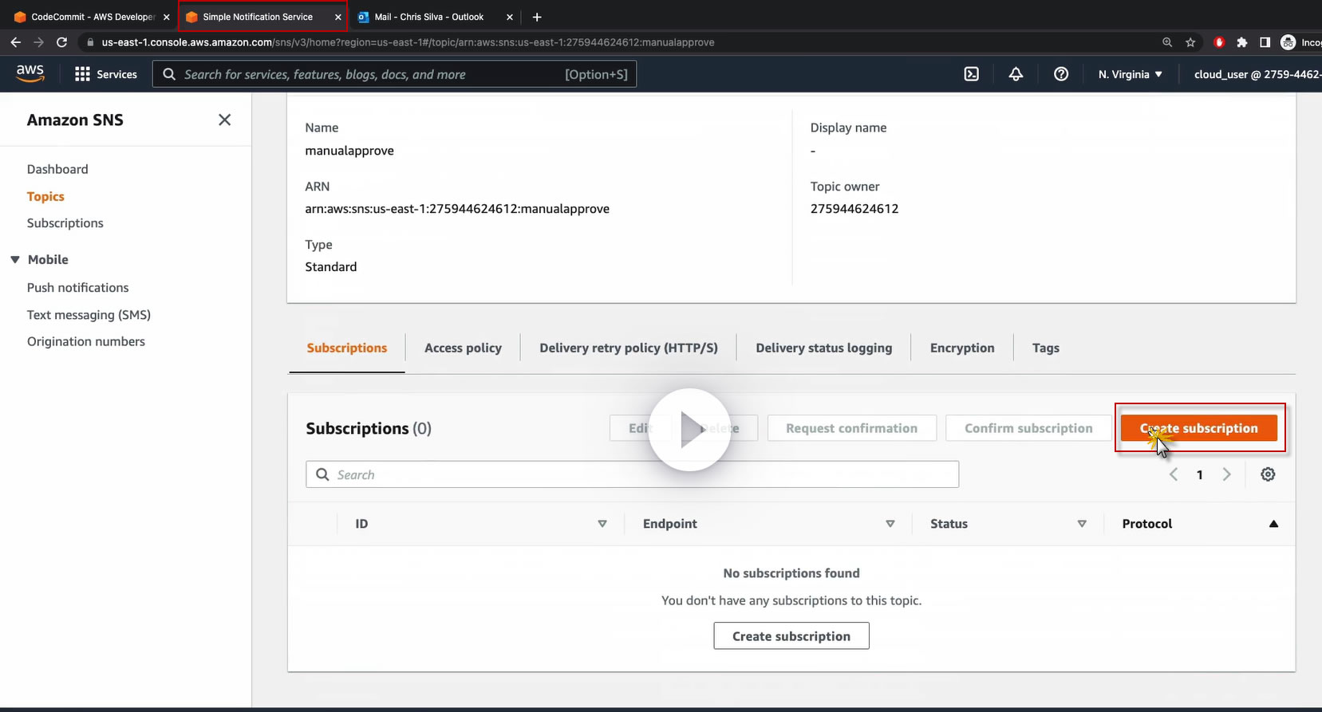
Task: Open the browser zoom magnifier icon
Action: [x=1167, y=42]
